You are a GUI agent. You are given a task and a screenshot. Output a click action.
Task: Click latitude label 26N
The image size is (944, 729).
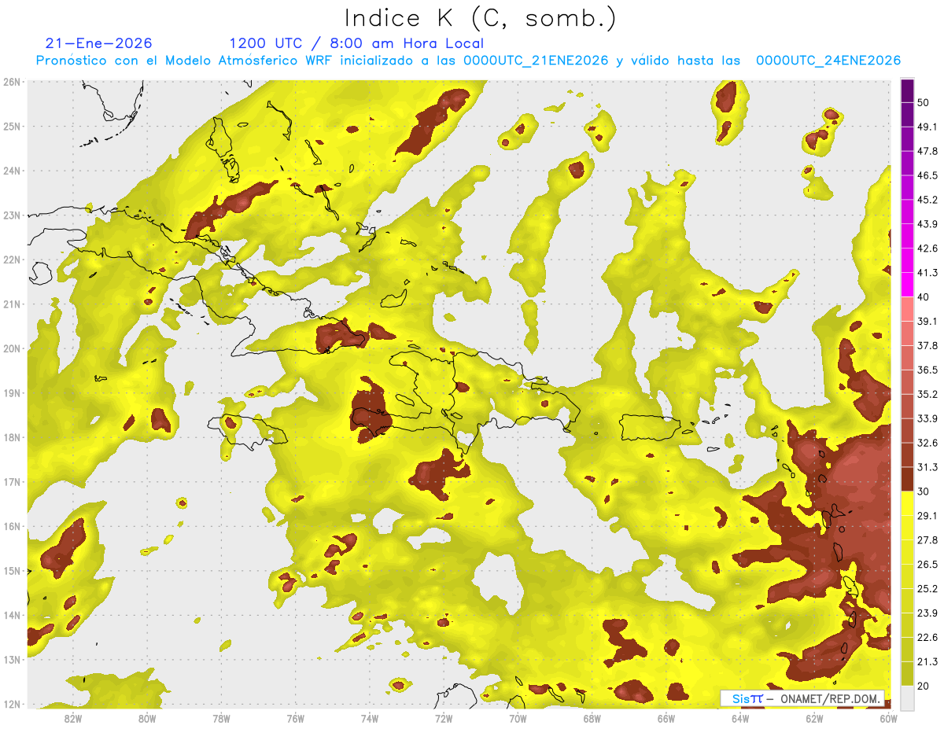[12, 82]
